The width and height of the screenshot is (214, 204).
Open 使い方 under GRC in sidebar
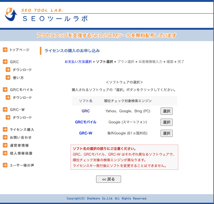(18, 78)
